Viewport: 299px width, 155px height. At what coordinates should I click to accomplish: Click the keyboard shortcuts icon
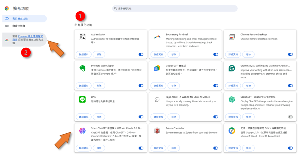tap(7, 26)
